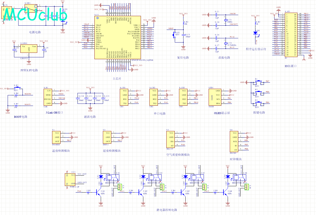This screenshot has width=316, height=215.
Task: Click the STM32F103C8T6_LQFP48 part label
Action: click(x=142, y=60)
